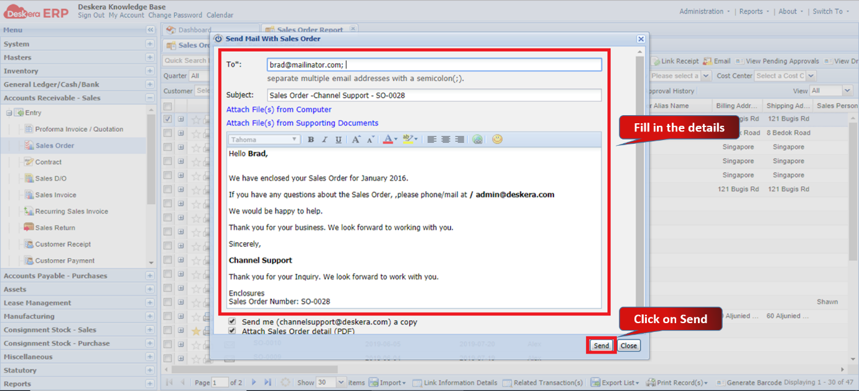Expand the System menu section
Viewport: 859px width, 391px height.
150,44
